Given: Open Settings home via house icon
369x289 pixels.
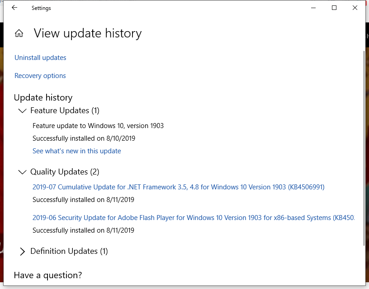Looking at the screenshot, I should click(x=19, y=33).
